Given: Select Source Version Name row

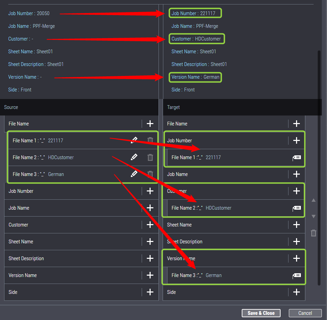Looking at the screenshot, I should point(69,275).
